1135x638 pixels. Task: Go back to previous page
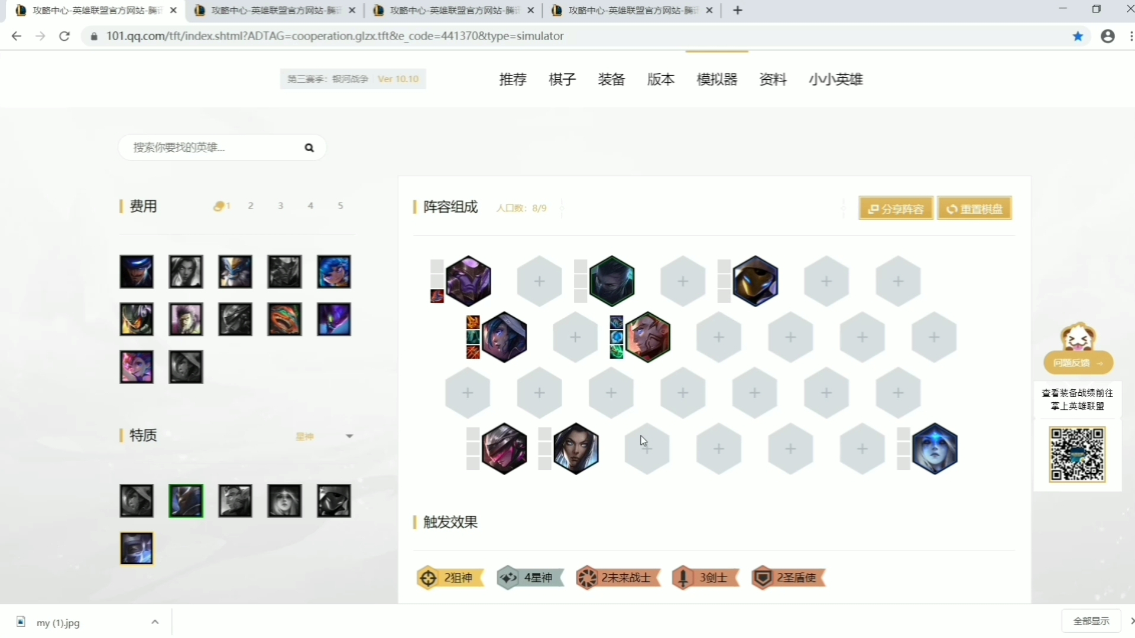(x=16, y=36)
